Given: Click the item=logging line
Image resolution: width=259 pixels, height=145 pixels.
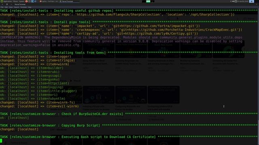Looking at the screenshot, I should pos(32,87).
